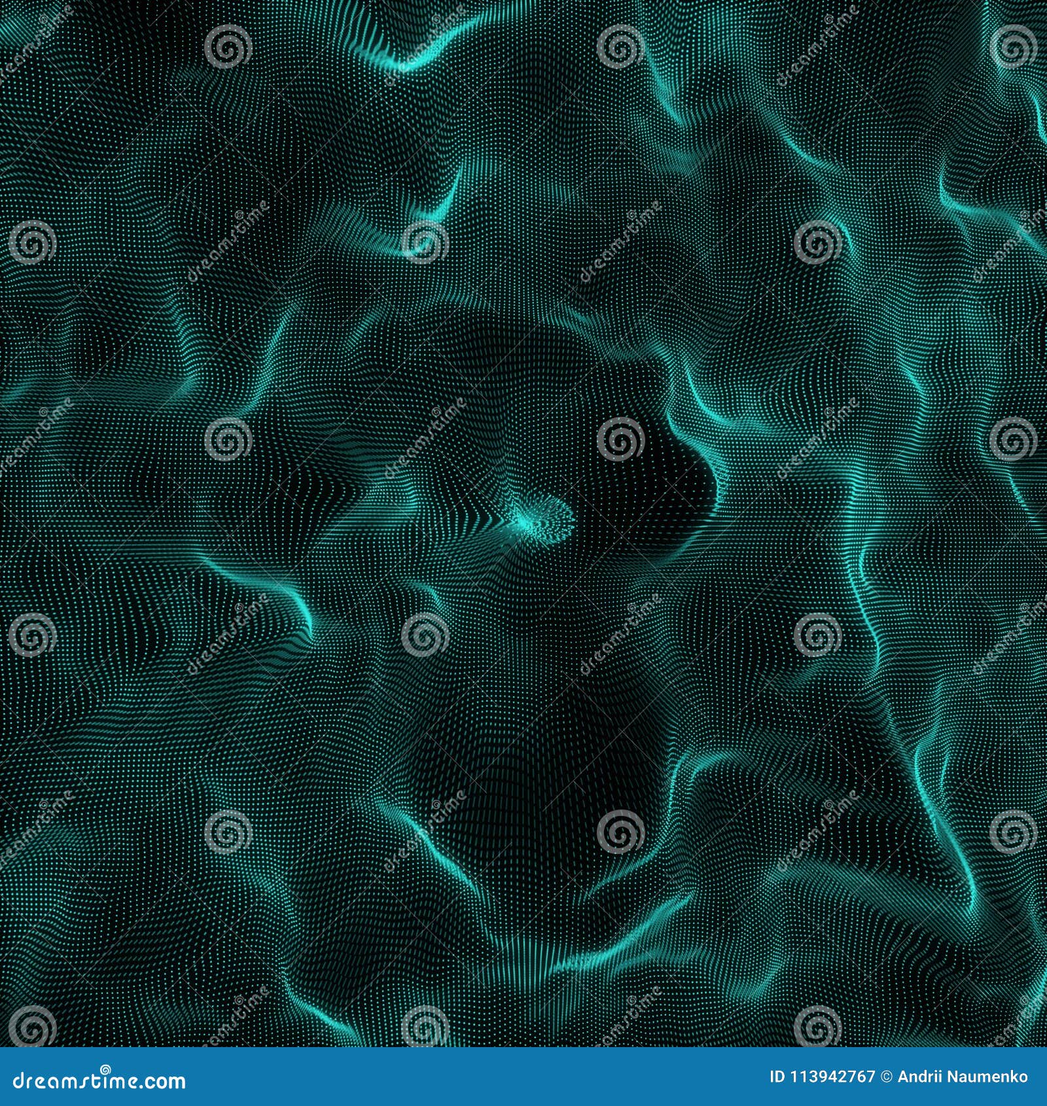Click the dotted wave pattern in the upper right
Viewport: 1047px width, 1106px height.
pyautogui.click(x=818, y=164)
